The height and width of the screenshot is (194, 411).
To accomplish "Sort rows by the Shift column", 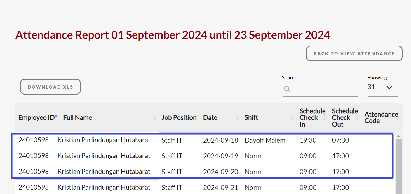I will (292, 118).
